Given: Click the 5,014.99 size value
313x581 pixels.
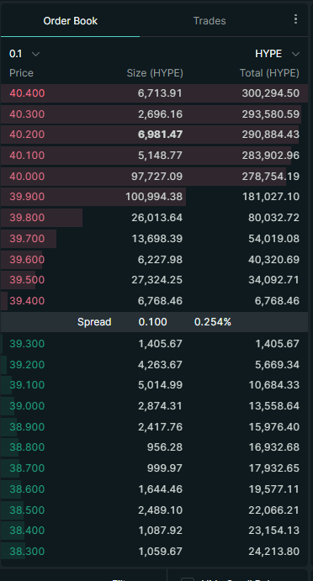Looking at the screenshot, I should coord(160,385).
